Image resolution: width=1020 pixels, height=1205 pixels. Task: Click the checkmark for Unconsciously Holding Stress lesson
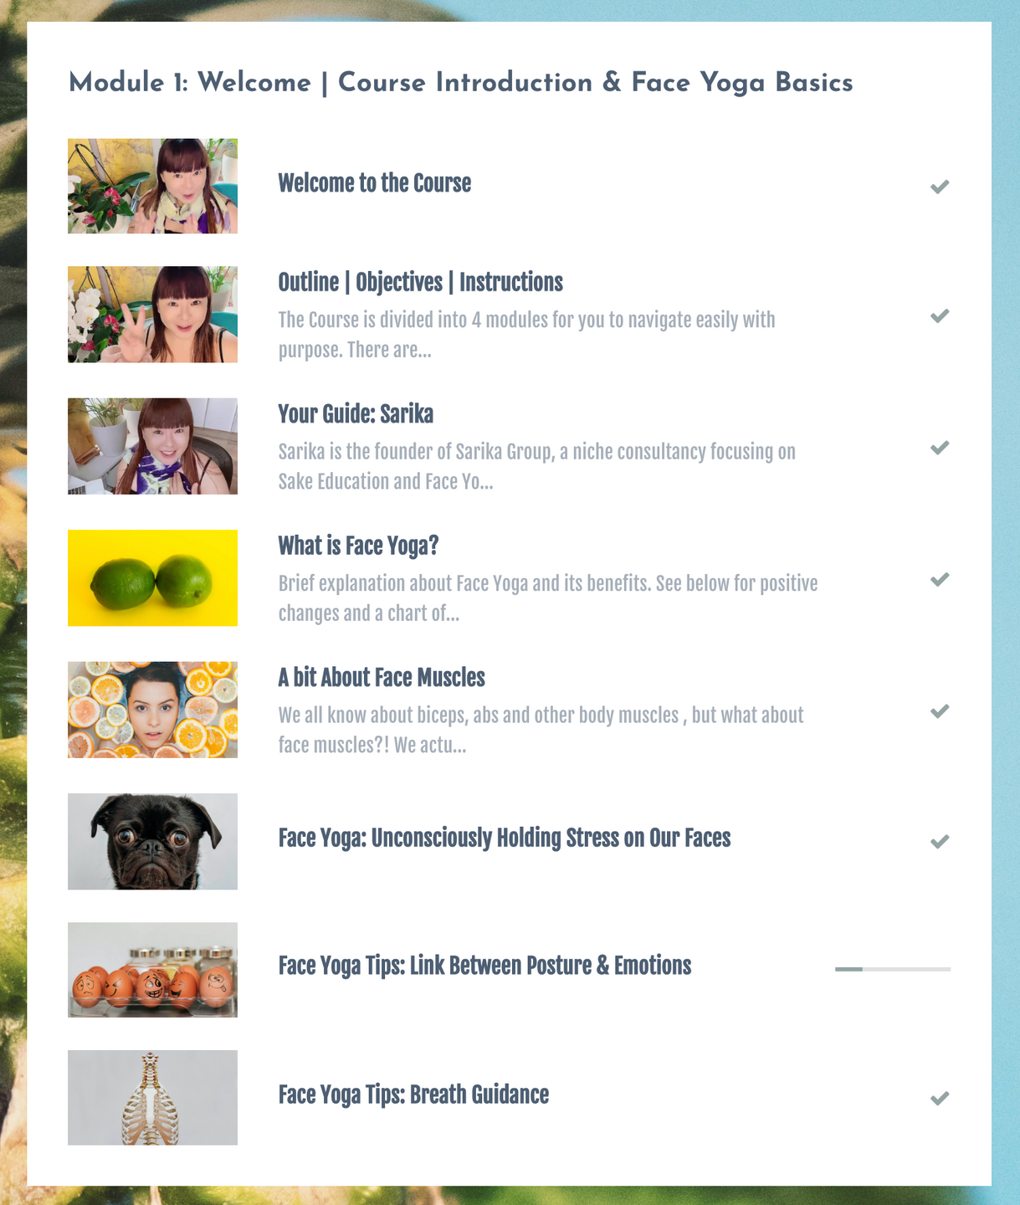pyautogui.click(x=940, y=841)
